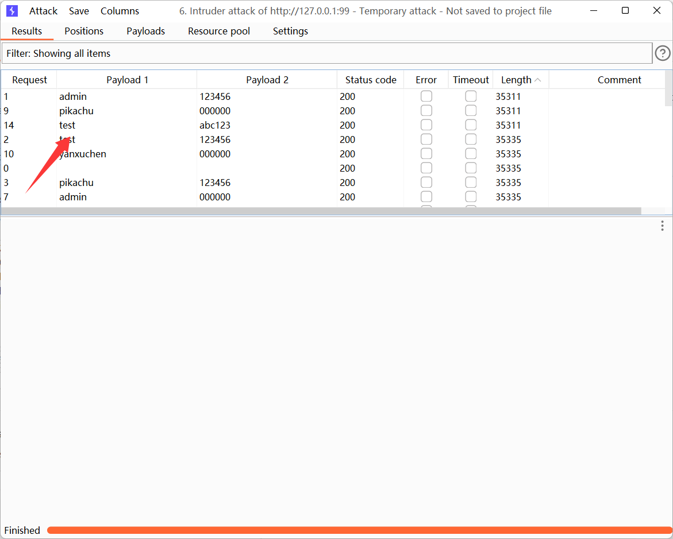Toggle Error checkbox for request 14
The width and height of the screenshot is (673, 539).
[x=426, y=125]
